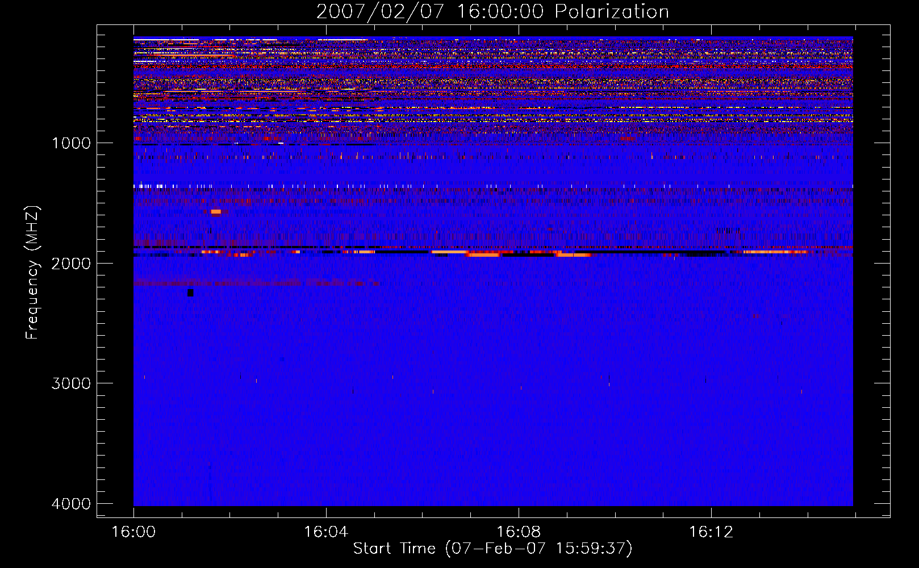Click the 16:12 time tick label
The height and width of the screenshot is (568, 919).
click(x=711, y=532)
